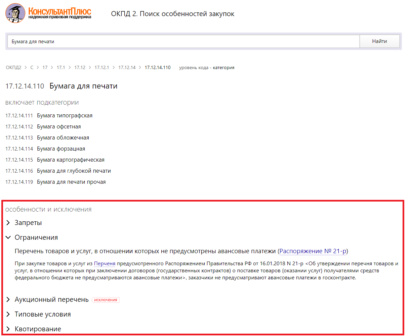
Task: Expand the Аукционный перечень section
Action: tap(51, 300)
